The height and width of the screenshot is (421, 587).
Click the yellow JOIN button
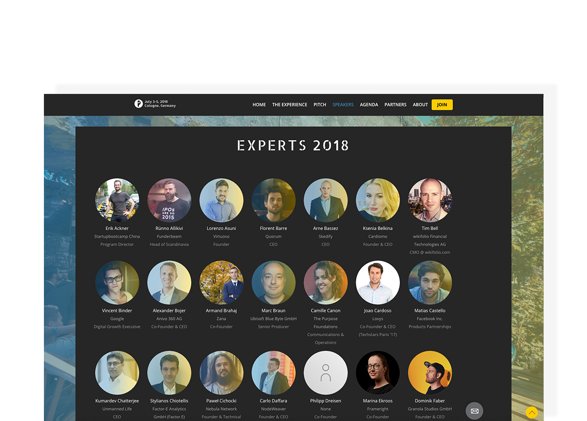coord(442,105)
